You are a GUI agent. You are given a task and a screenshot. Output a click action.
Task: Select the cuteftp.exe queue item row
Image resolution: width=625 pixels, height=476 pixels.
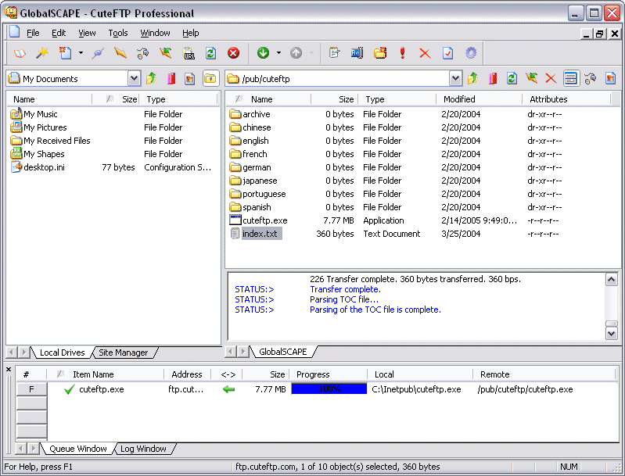pos(317,389)
